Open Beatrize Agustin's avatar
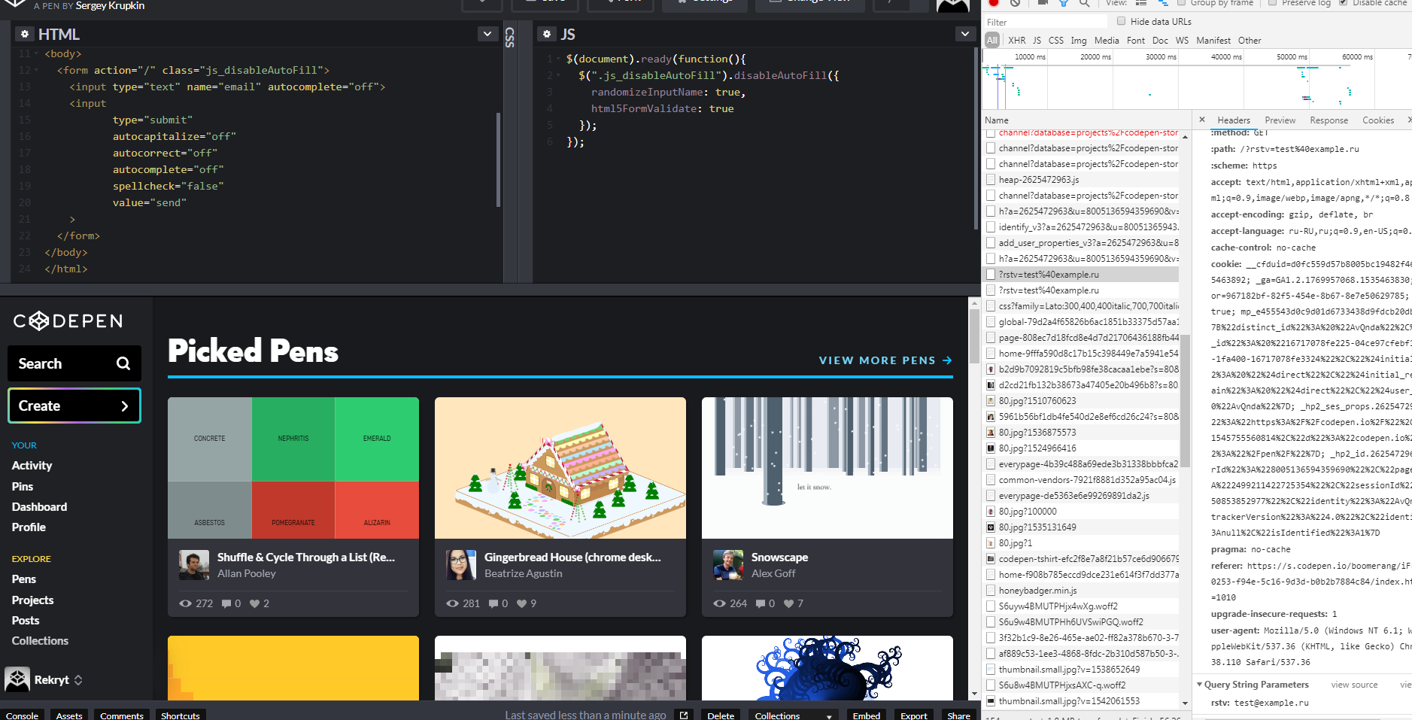Screen dimensions: 1412x720 pos(461,565)
